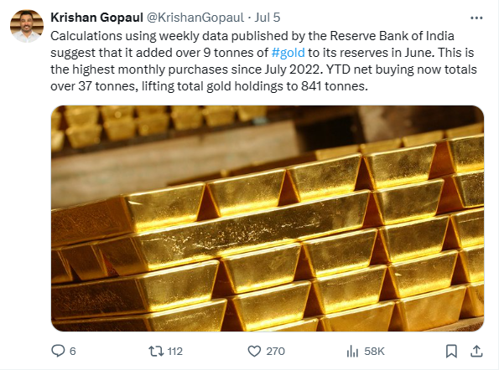Open the #gold hashtag
Image resolution: width=499 pixels, height=370 pixels.
[288, 53]
